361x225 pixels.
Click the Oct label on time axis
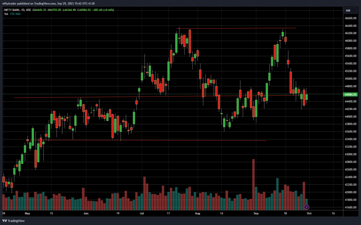point(309,213)
